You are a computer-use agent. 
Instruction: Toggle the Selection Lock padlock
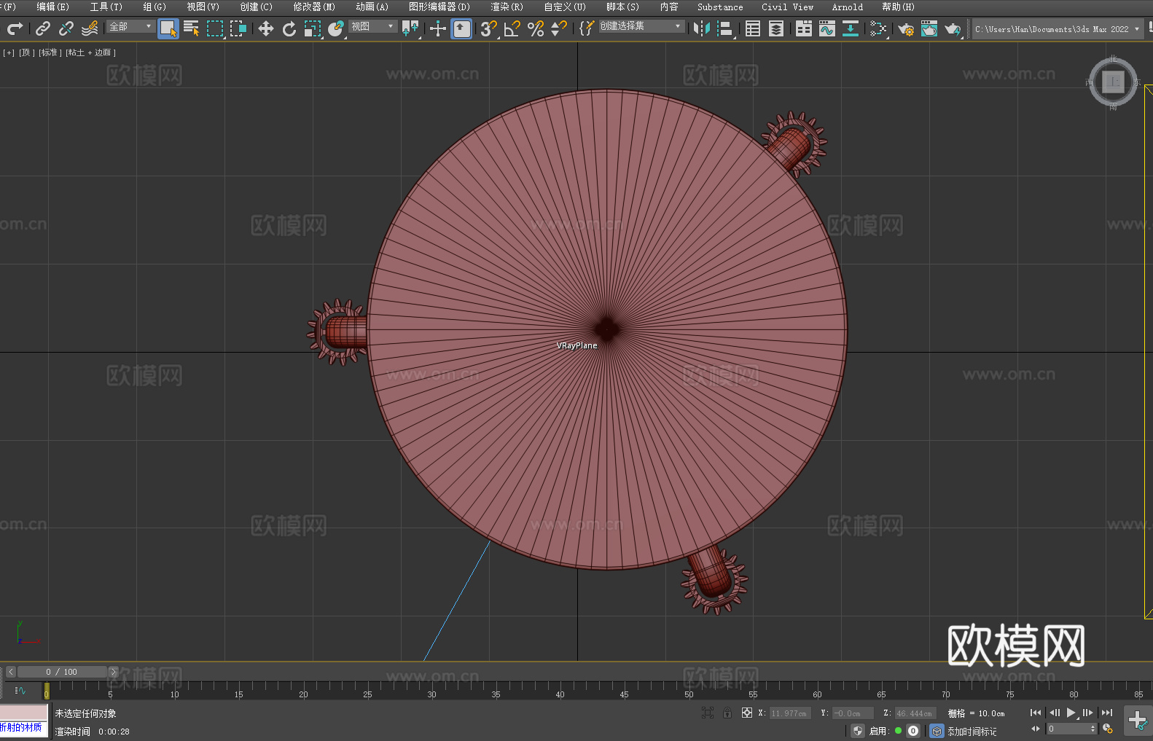click(x=727, y=713)
